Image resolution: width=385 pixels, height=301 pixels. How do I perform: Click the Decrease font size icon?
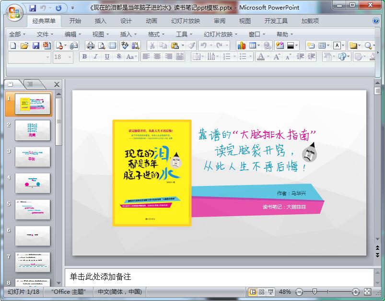click(x=288, y=57)
